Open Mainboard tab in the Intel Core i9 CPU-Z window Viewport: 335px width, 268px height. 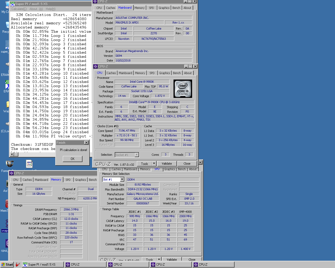[x=125, y=73]
